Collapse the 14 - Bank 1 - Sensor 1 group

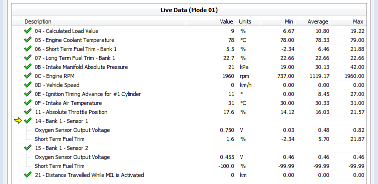(62, 121)
